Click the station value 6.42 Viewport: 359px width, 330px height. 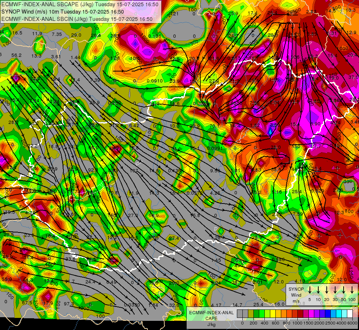click(134, 125)
